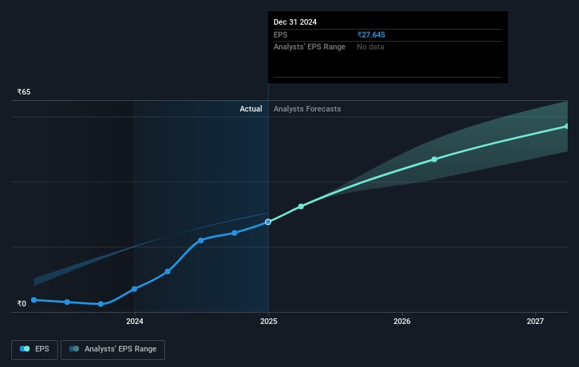Click the 2025 x-axis label
This screenshot has height=367, width=579.
pyautogui.click(x=269, y=321)
